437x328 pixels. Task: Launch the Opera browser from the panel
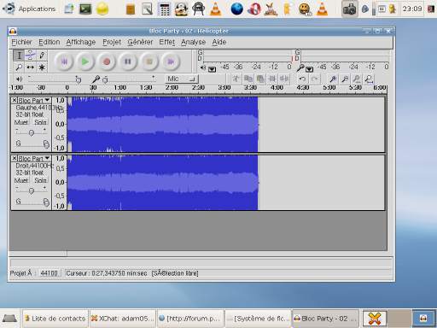coord(254,9)
